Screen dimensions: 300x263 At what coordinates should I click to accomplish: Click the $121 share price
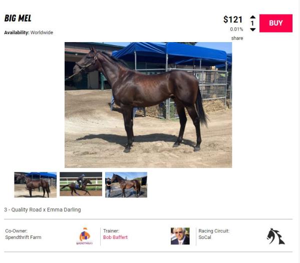[x=233, y=20]
